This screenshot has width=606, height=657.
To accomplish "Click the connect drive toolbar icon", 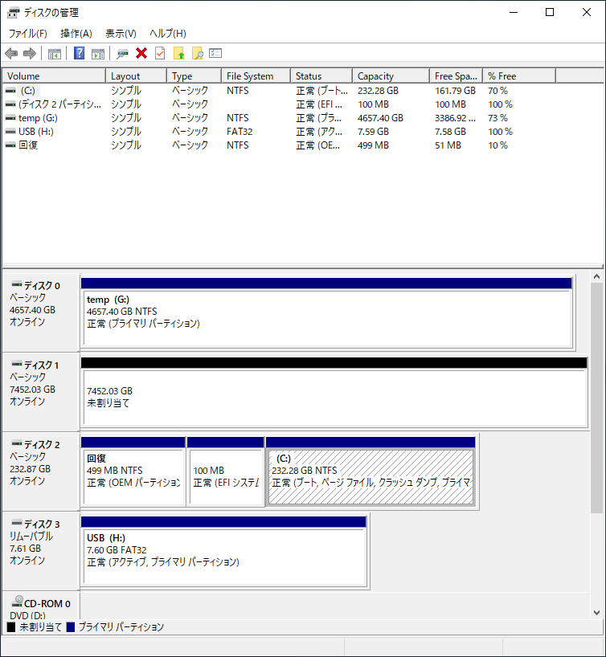I will tap(122, 54).
